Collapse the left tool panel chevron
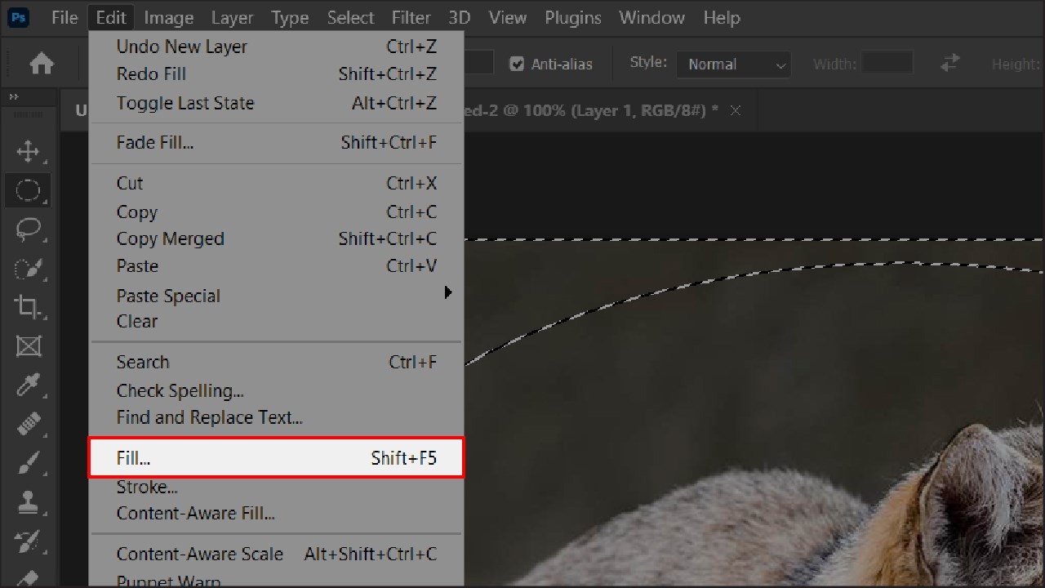Screen dimensions: 1045x588 coord(15,96)
